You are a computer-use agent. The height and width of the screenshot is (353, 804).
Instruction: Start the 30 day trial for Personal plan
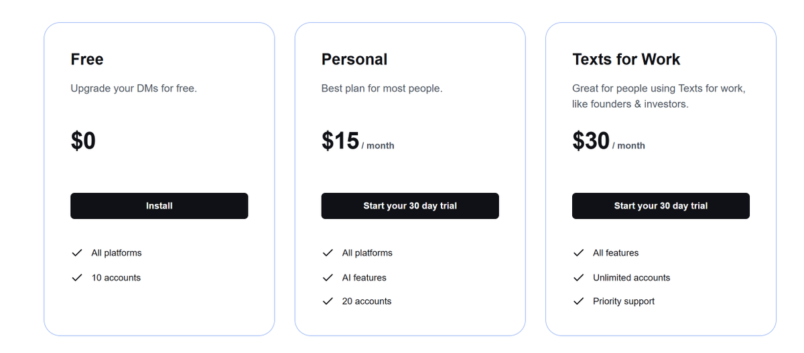[410, 206]
